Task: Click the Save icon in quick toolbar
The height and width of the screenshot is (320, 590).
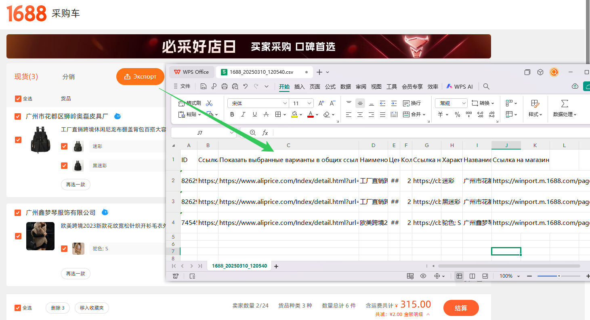Action: point(204,86)
